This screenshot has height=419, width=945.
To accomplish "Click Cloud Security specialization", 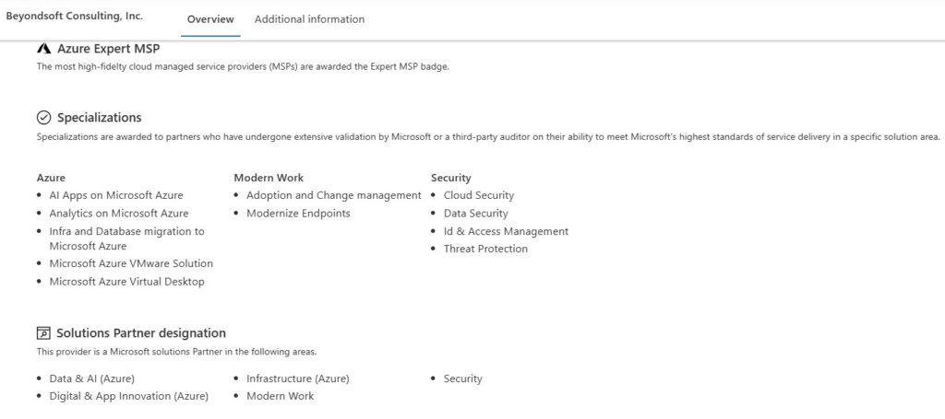I will click(479, 195).
